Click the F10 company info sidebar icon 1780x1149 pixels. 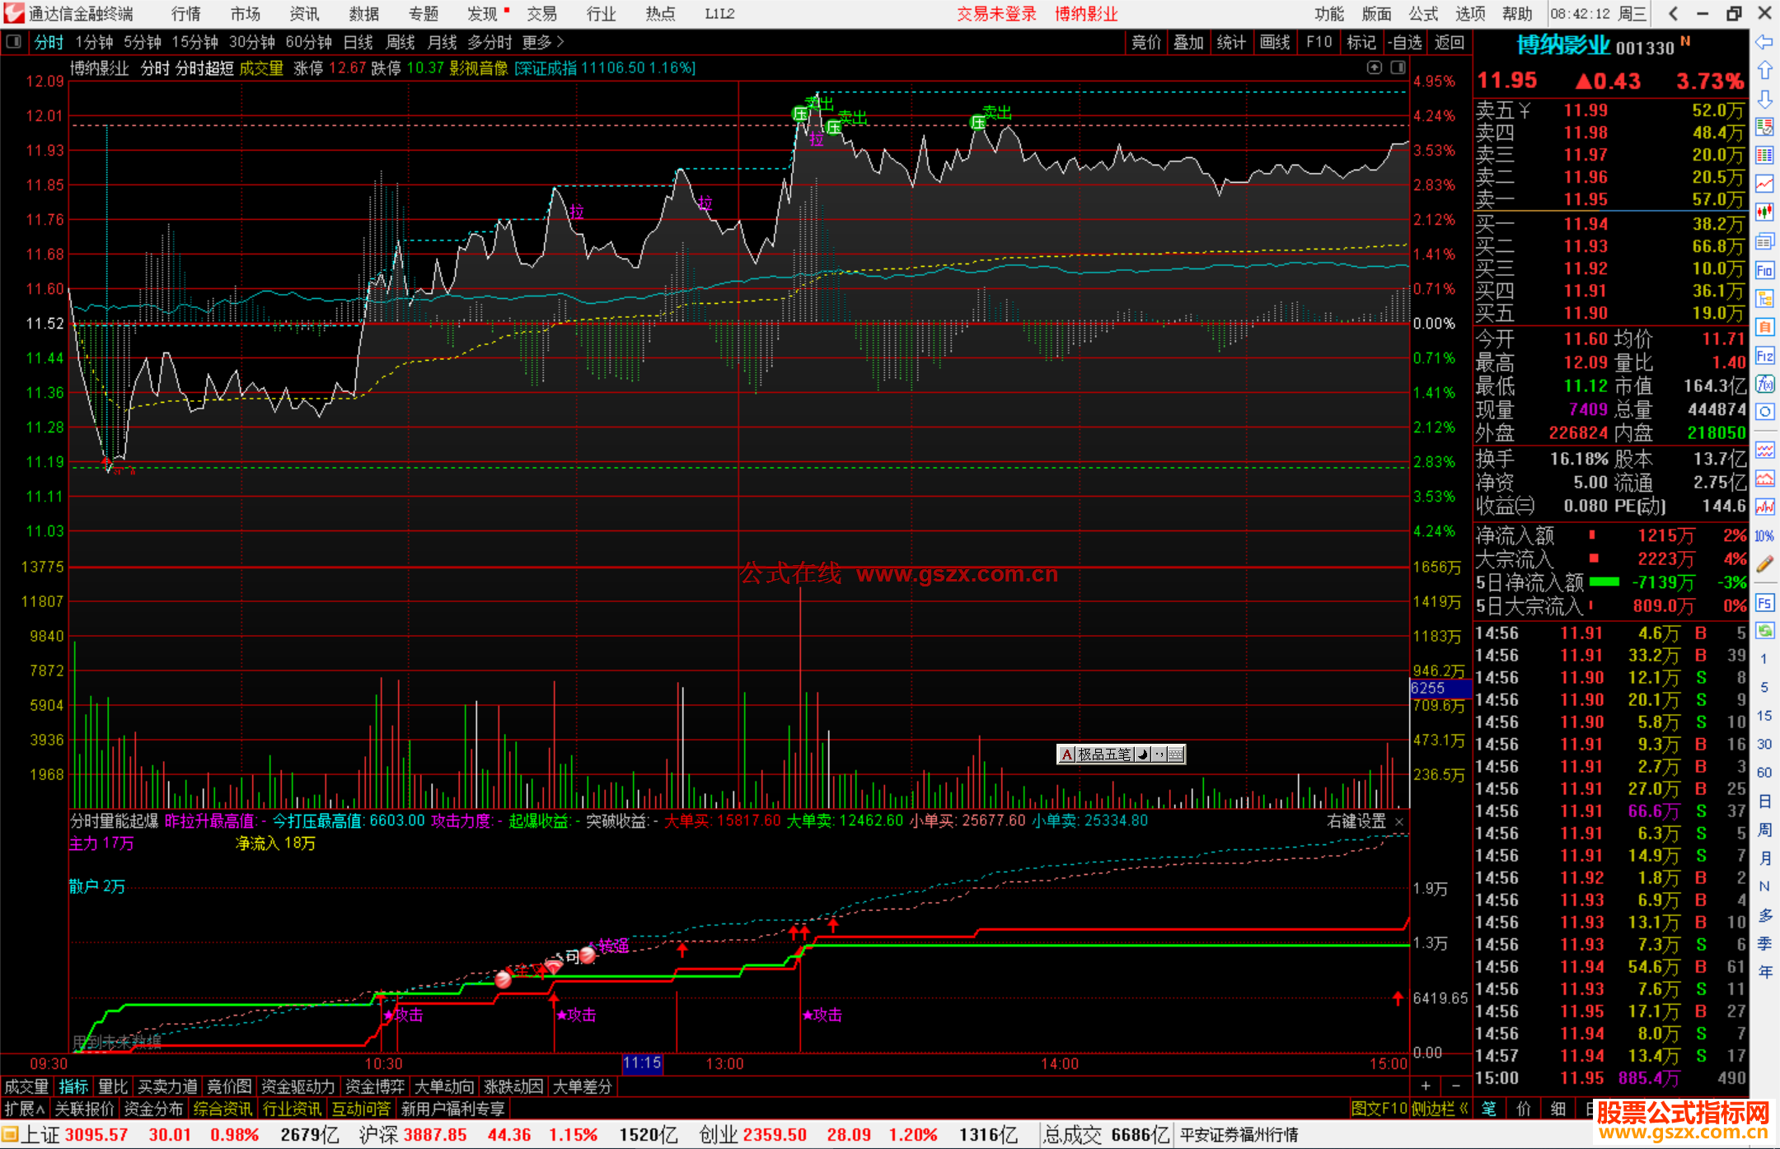pos(1764,270)
